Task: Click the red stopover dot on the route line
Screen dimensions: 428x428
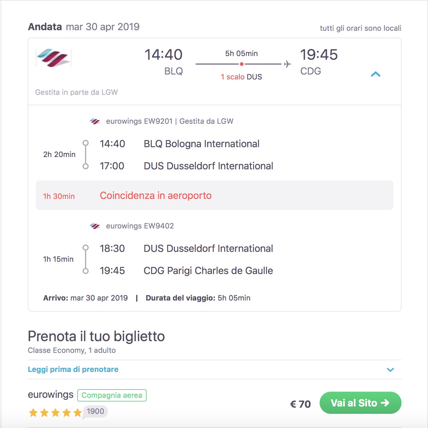Action: (x=241, y=64)
